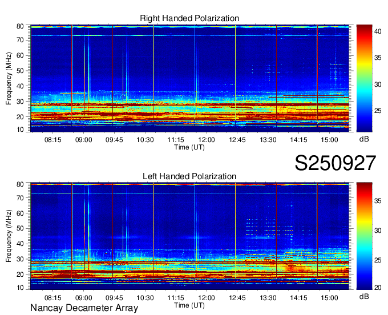Click "Time (UT)" label under the lower plot

tap(189, 305)
